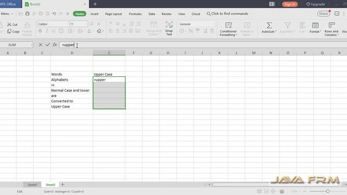Add a new sheet with plus button
The width and height of the screenshot is (347, 195).
point(63,184)
